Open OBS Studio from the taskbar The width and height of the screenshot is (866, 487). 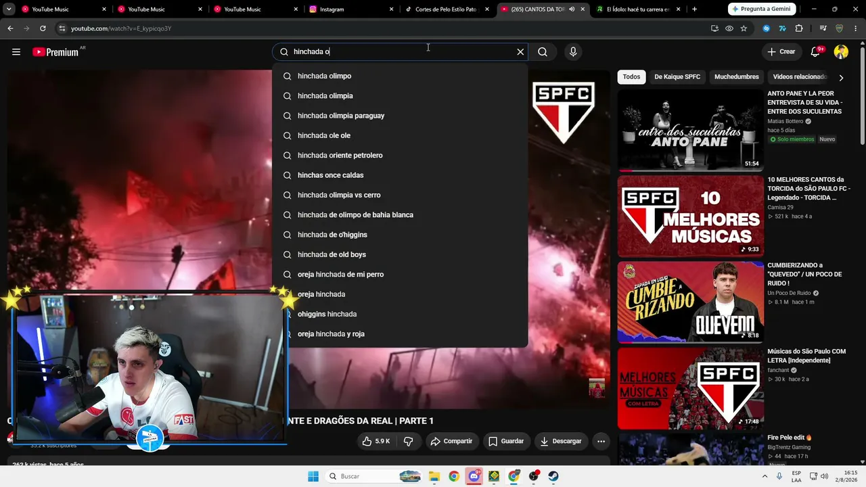pyautogui.click(x=534, y=476)
